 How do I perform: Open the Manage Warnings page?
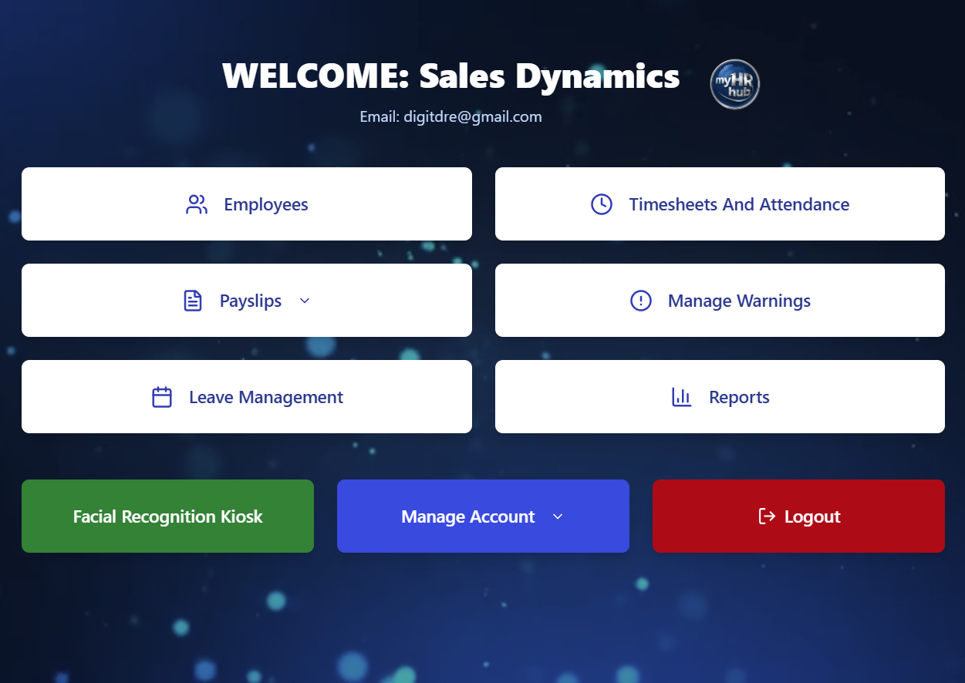(720, 301)
